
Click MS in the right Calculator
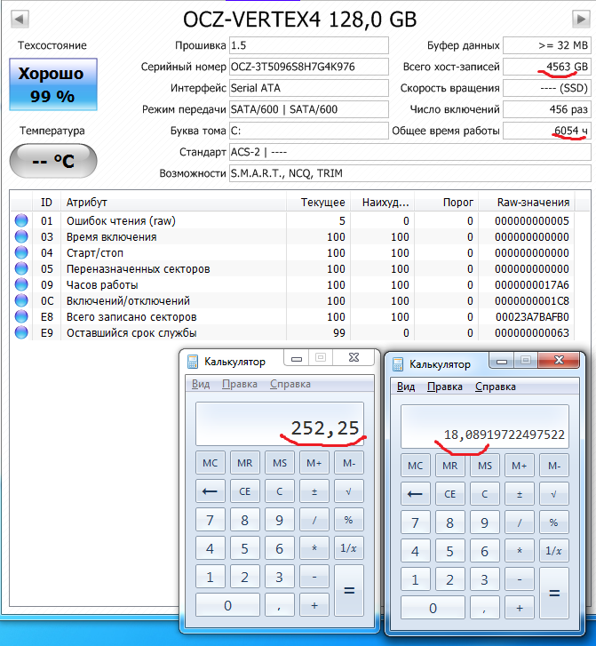[x=485, y=466]
